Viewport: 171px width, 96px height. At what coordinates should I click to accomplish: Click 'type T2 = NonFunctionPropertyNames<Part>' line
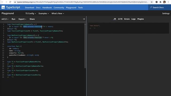25,66
